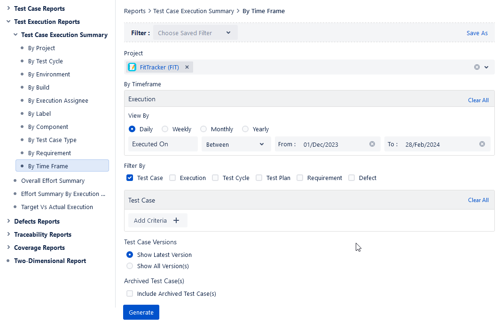The image size is (500, 323).
Task: Clear the From date with its circled-x icon
Action: click(x=372, y=144)
